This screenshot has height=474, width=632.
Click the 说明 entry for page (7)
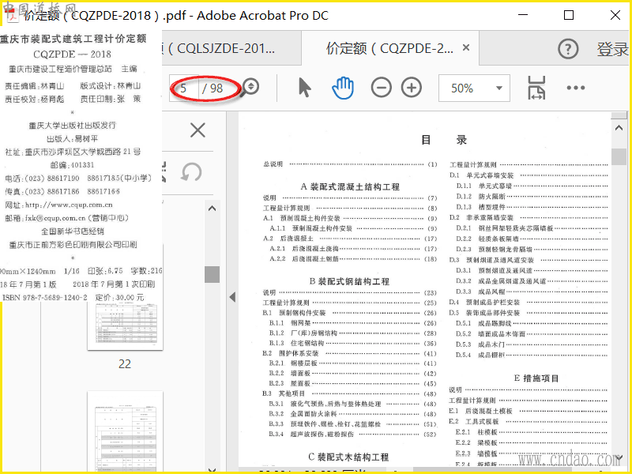coord(350,198)
